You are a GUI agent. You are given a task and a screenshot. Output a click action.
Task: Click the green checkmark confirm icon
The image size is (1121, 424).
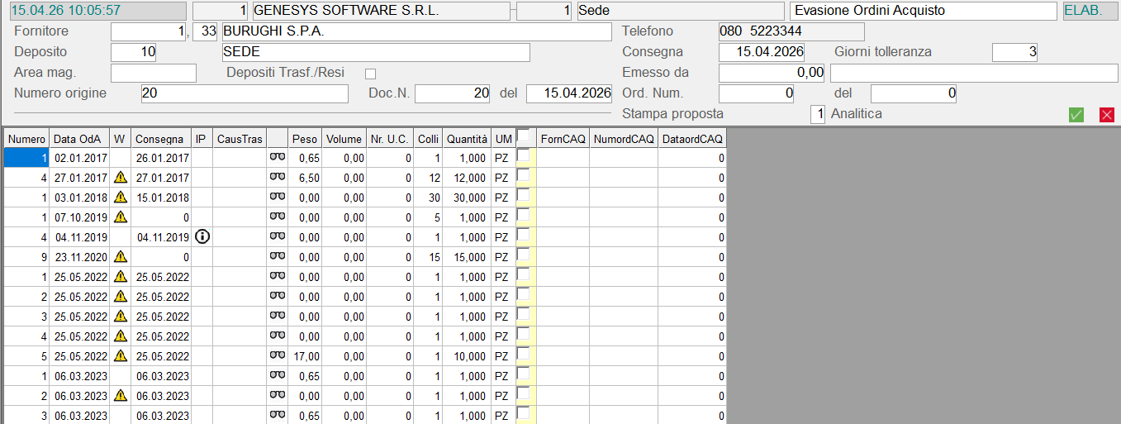(x=1076, y=115)
